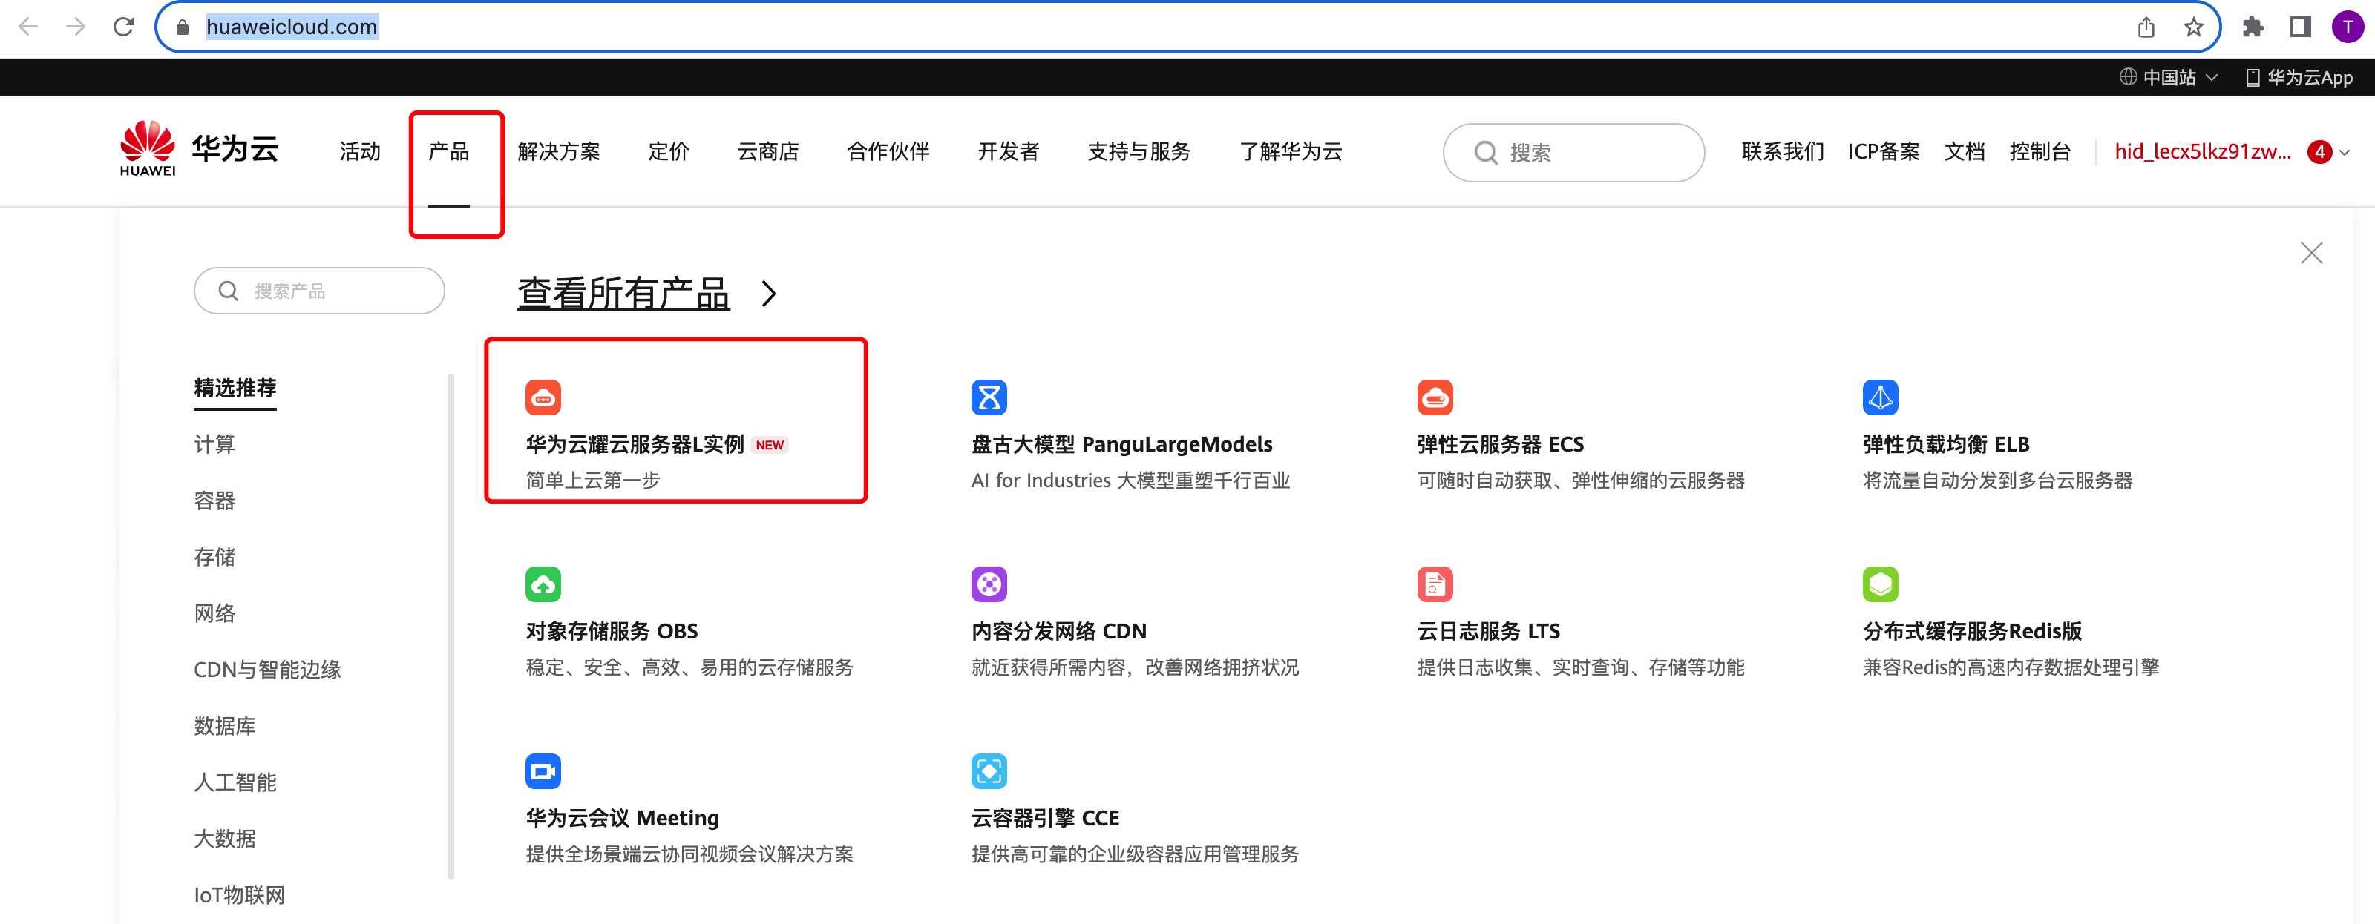Click the category list vertical scrollbar
Image resolution: width=2375 pixels, height=924 pixels.
tap(451, 627)
